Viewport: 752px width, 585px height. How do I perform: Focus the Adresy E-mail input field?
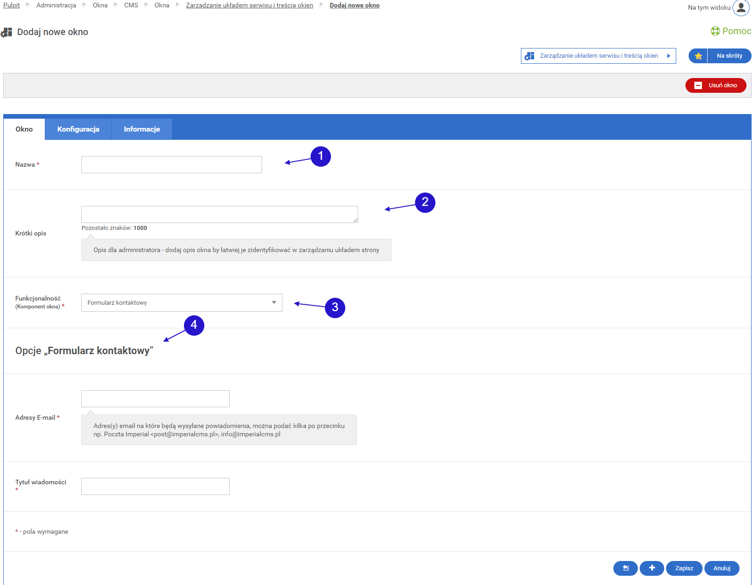155,398
